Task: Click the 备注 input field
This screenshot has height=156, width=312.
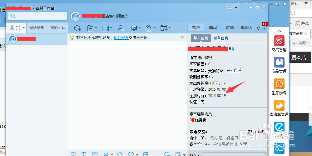Action: [x=234, y=154]
